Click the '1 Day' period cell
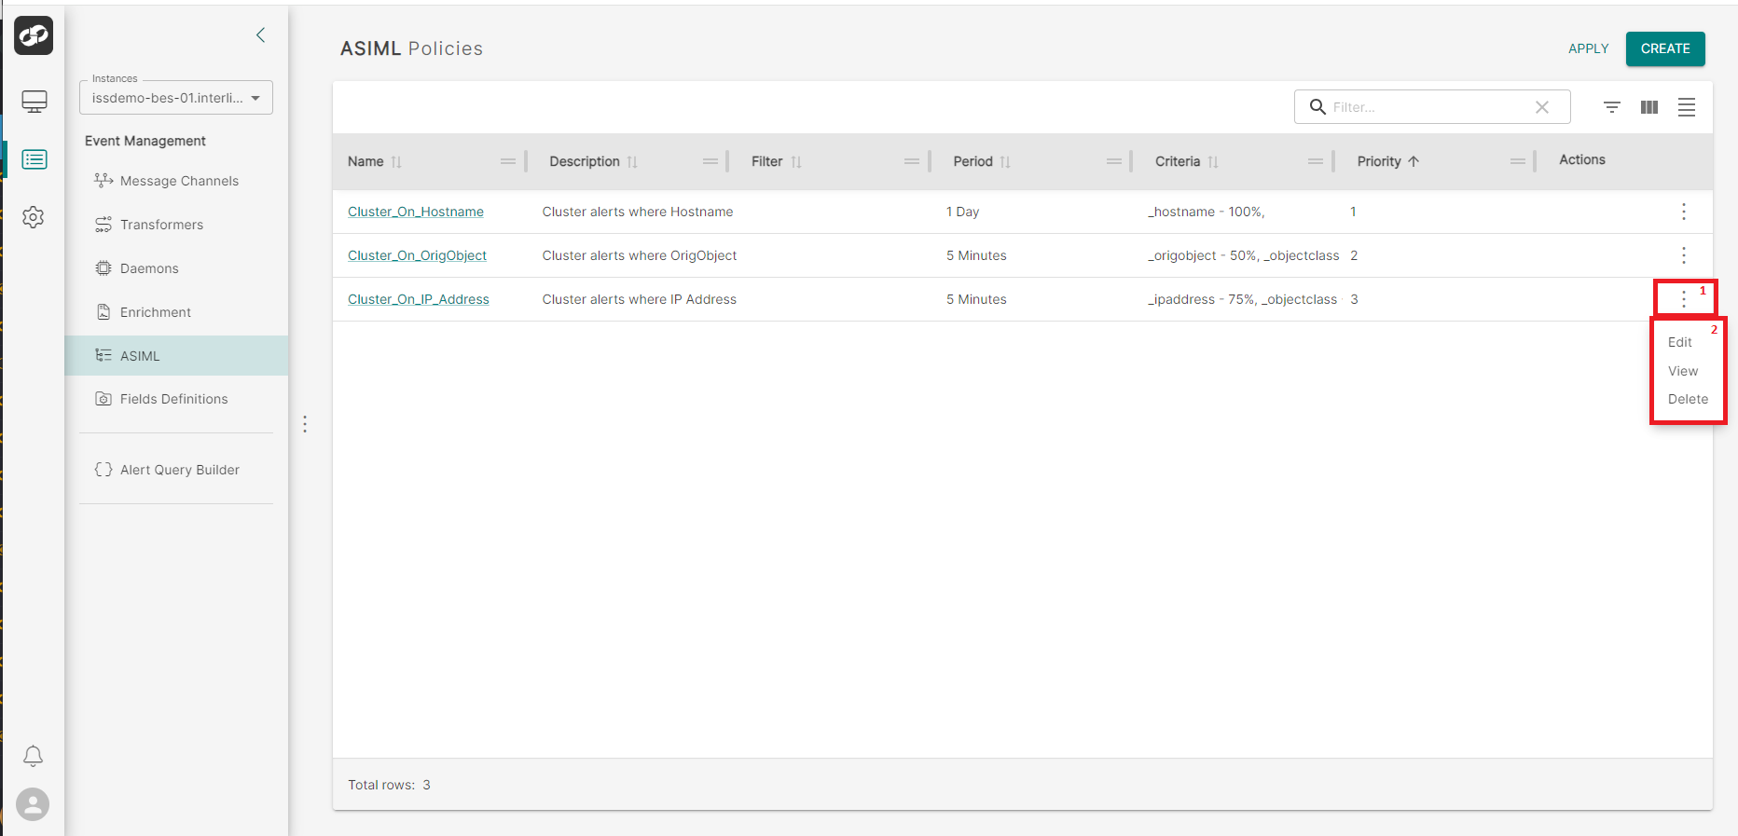This screenshot has width=1738, height=836. coord(962,212)
